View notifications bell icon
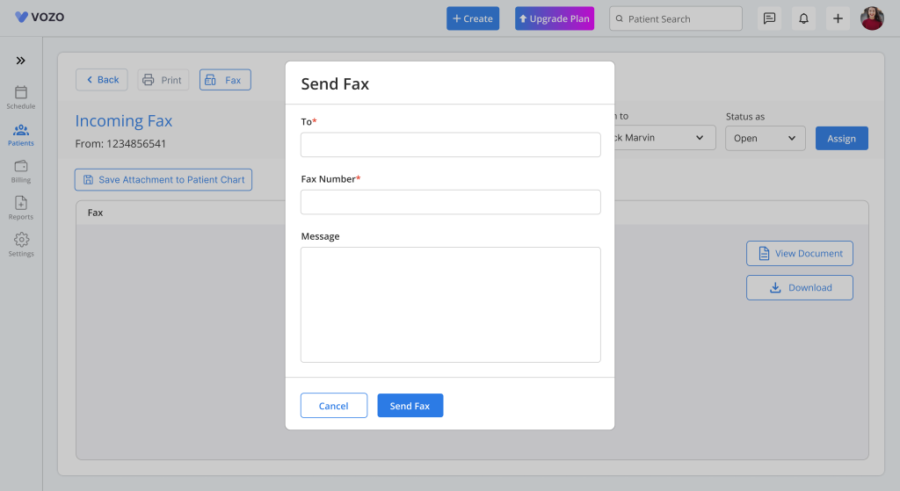Image resolution: width=900 pixels, height=491 pixels. 803,18
